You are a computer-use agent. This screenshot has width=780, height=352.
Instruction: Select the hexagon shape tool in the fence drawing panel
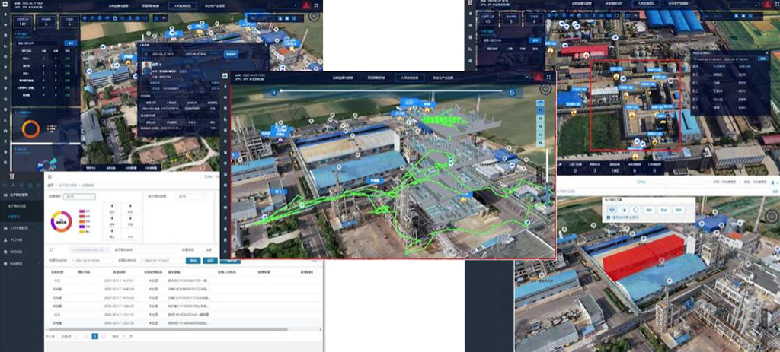(x=636, y=210)
